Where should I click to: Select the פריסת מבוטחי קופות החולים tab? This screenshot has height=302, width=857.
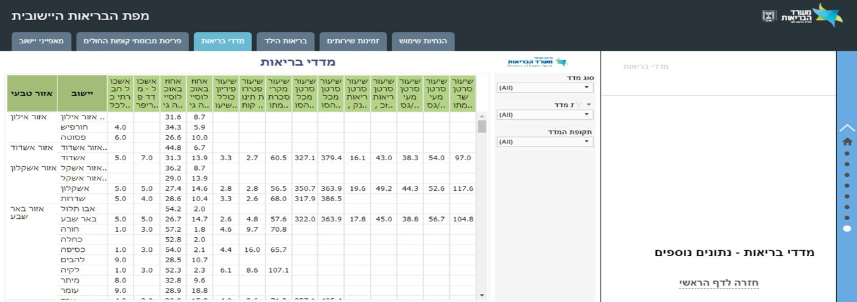(x=132, y=41)
